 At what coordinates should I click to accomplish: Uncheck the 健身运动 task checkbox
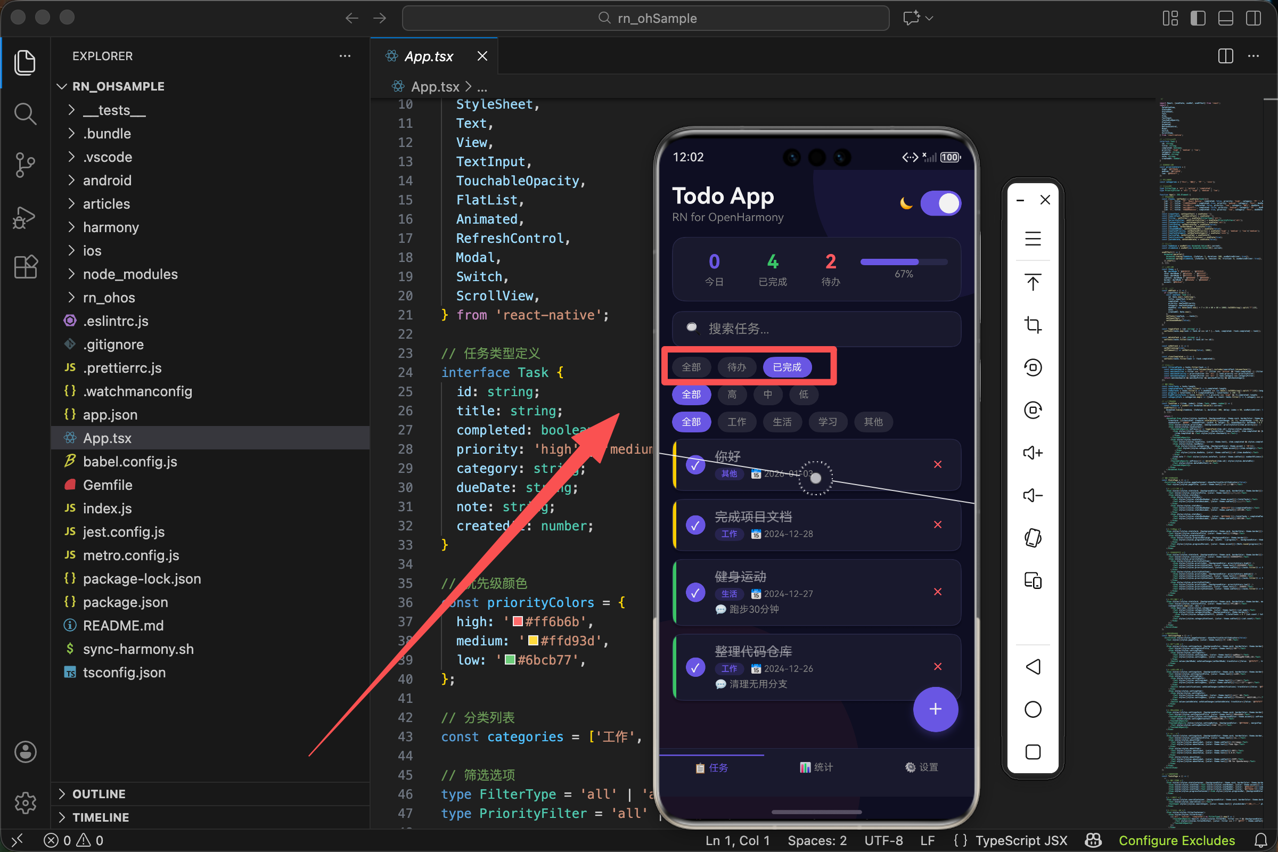click(x=695, y=592)
